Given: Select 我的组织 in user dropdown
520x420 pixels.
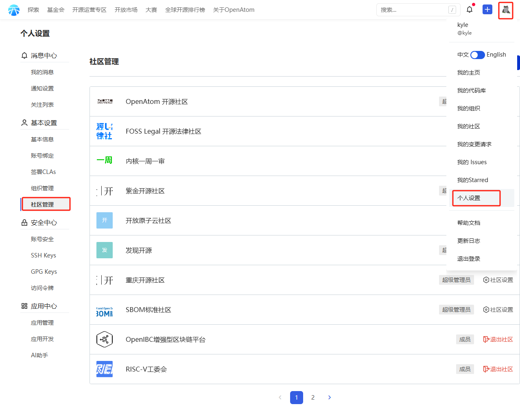Looking at the screenshot, I should tap(469, 108).
